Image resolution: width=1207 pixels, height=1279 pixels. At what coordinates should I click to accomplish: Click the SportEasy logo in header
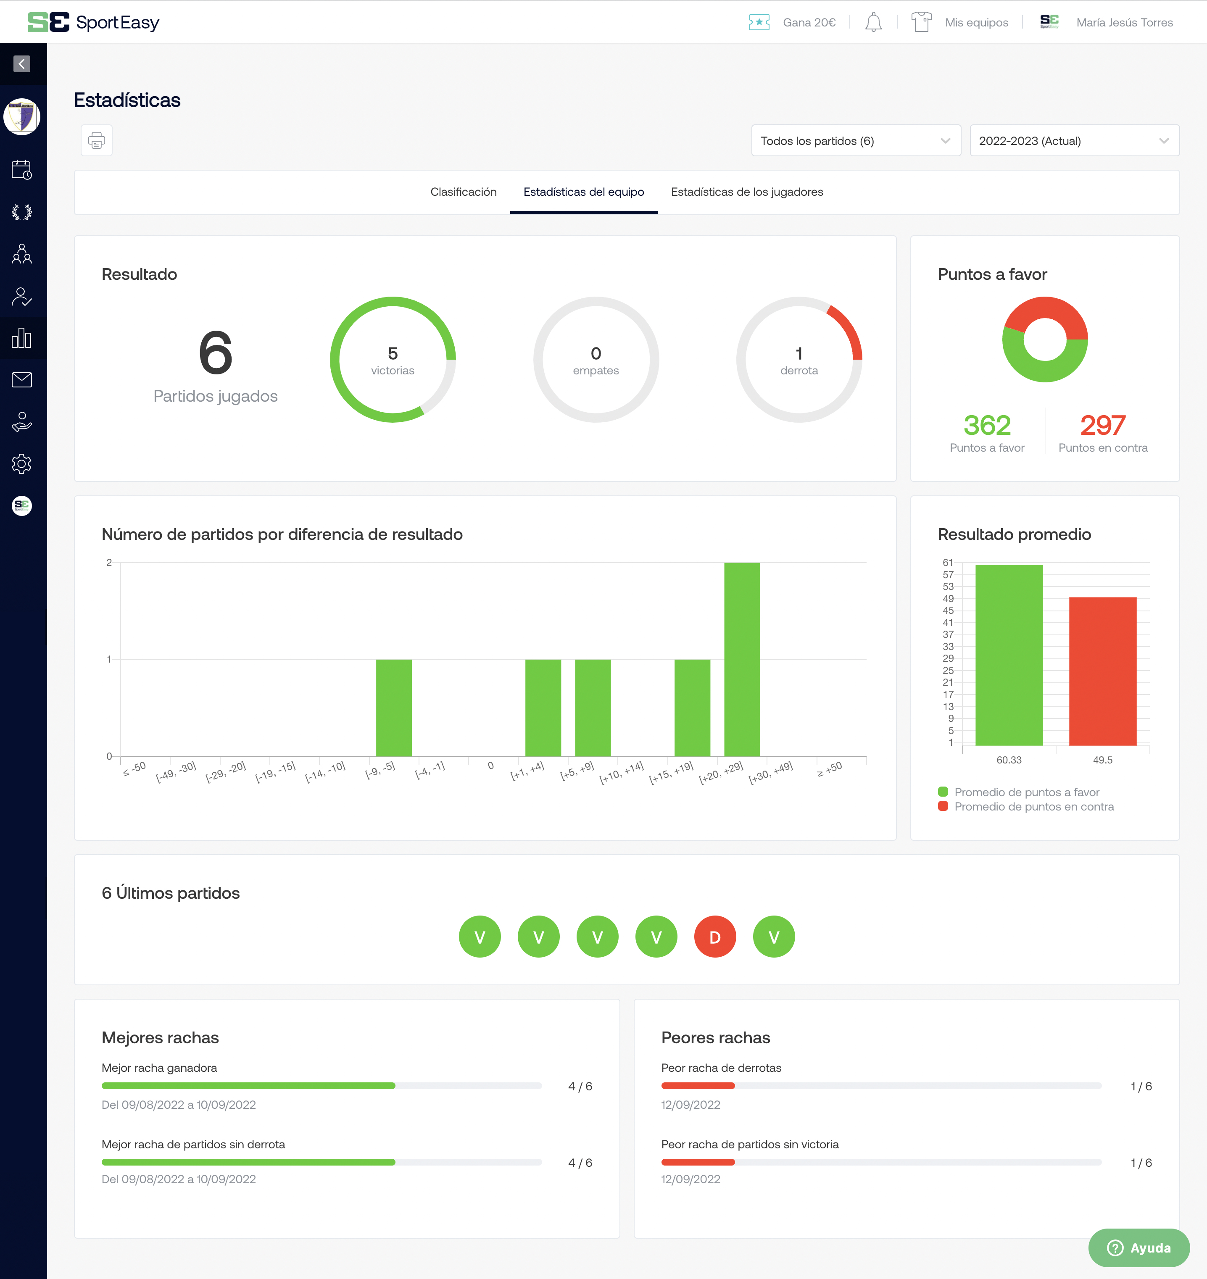(x=93, y=23)
